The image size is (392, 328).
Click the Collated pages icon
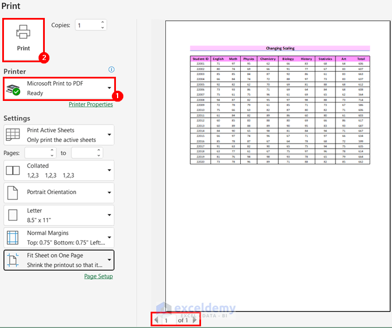(13, 170)
